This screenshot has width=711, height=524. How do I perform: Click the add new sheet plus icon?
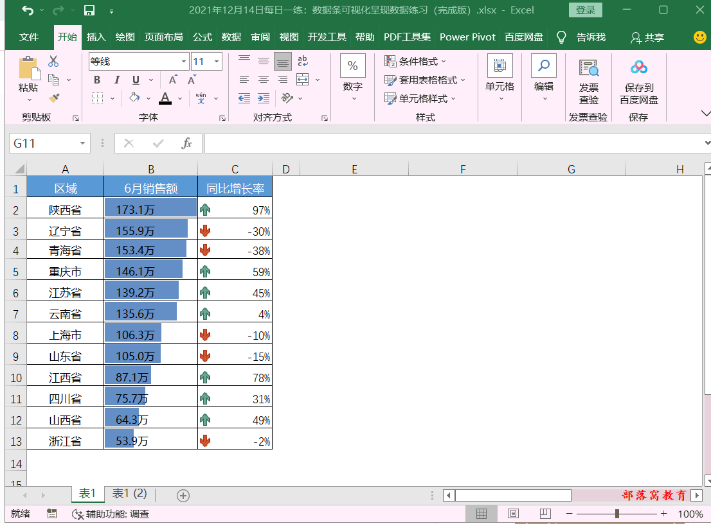pos(183,496)
